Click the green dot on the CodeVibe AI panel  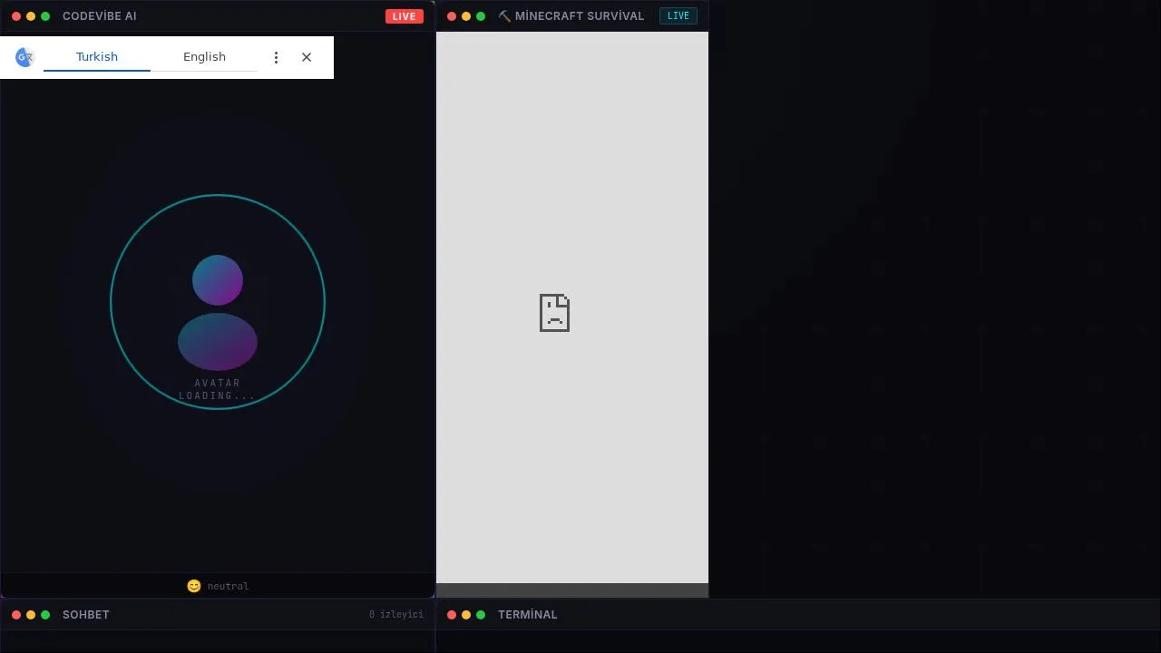click(x=45, y=16)
